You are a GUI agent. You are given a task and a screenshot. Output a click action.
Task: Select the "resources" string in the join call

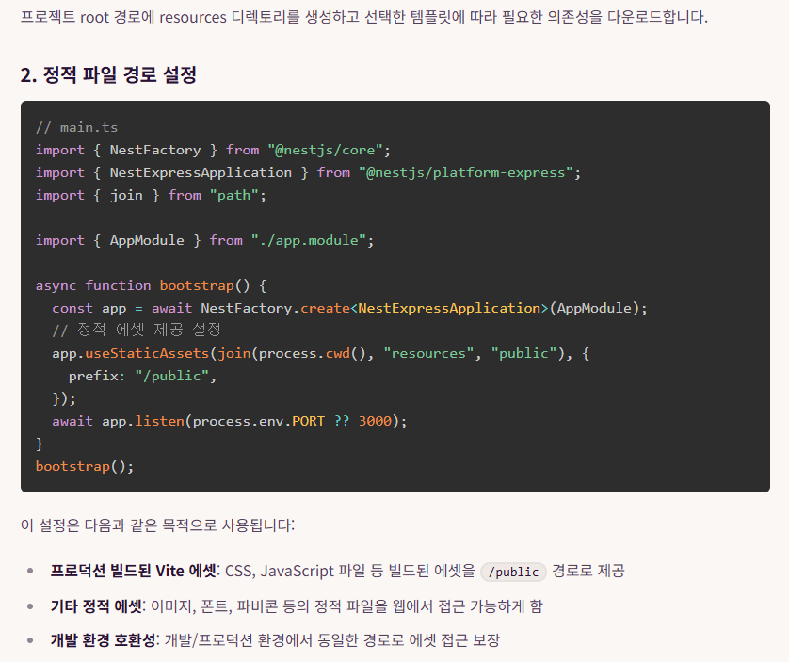(428, 353)
